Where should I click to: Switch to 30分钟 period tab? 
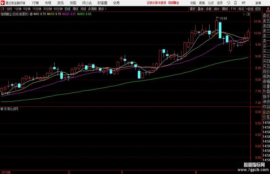(x=47, y=9)
